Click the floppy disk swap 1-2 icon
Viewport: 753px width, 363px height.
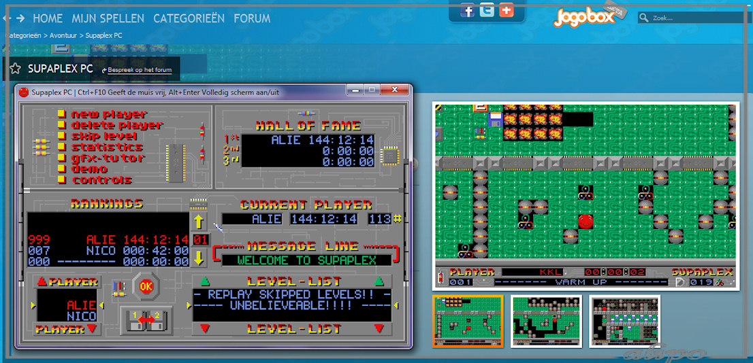tap(146, 320)
